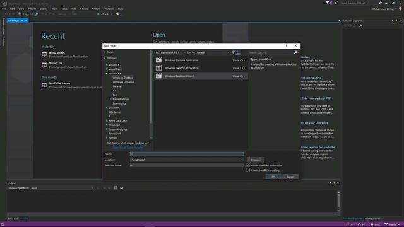
Task: Open the Analyze menu
Action: point(96,9)
